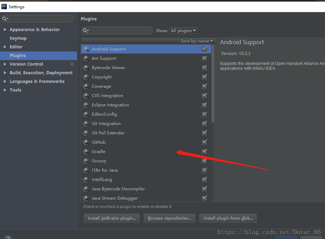
Task: Click Browse repositories button
Action: point(169,218)
